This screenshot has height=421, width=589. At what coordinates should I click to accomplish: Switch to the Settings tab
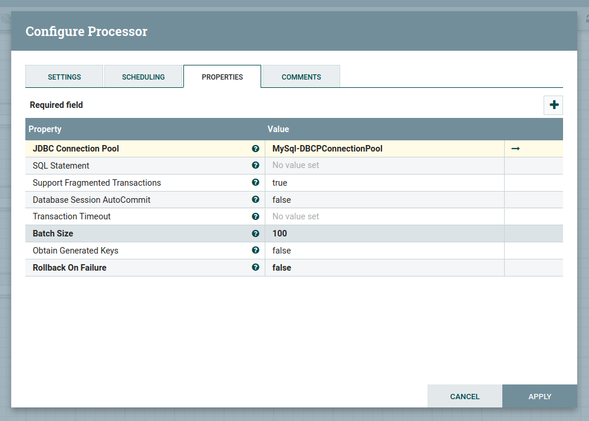pos(64,77)
